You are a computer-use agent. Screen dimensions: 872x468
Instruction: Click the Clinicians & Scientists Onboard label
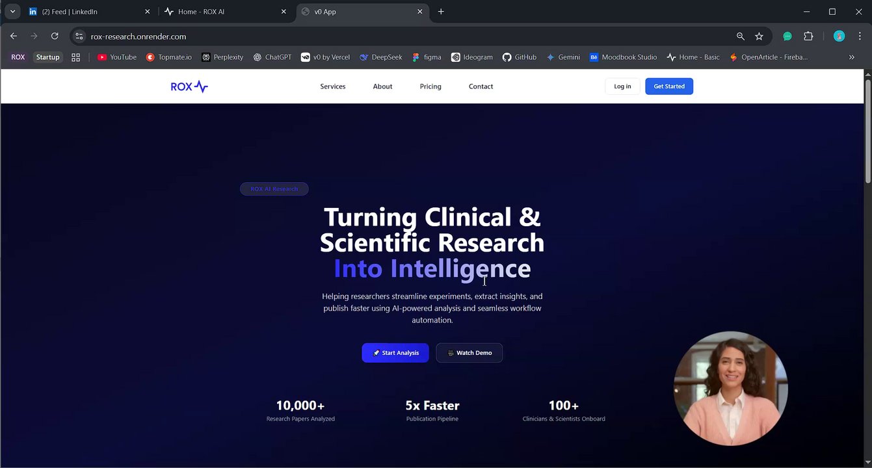tap(564, 419)
